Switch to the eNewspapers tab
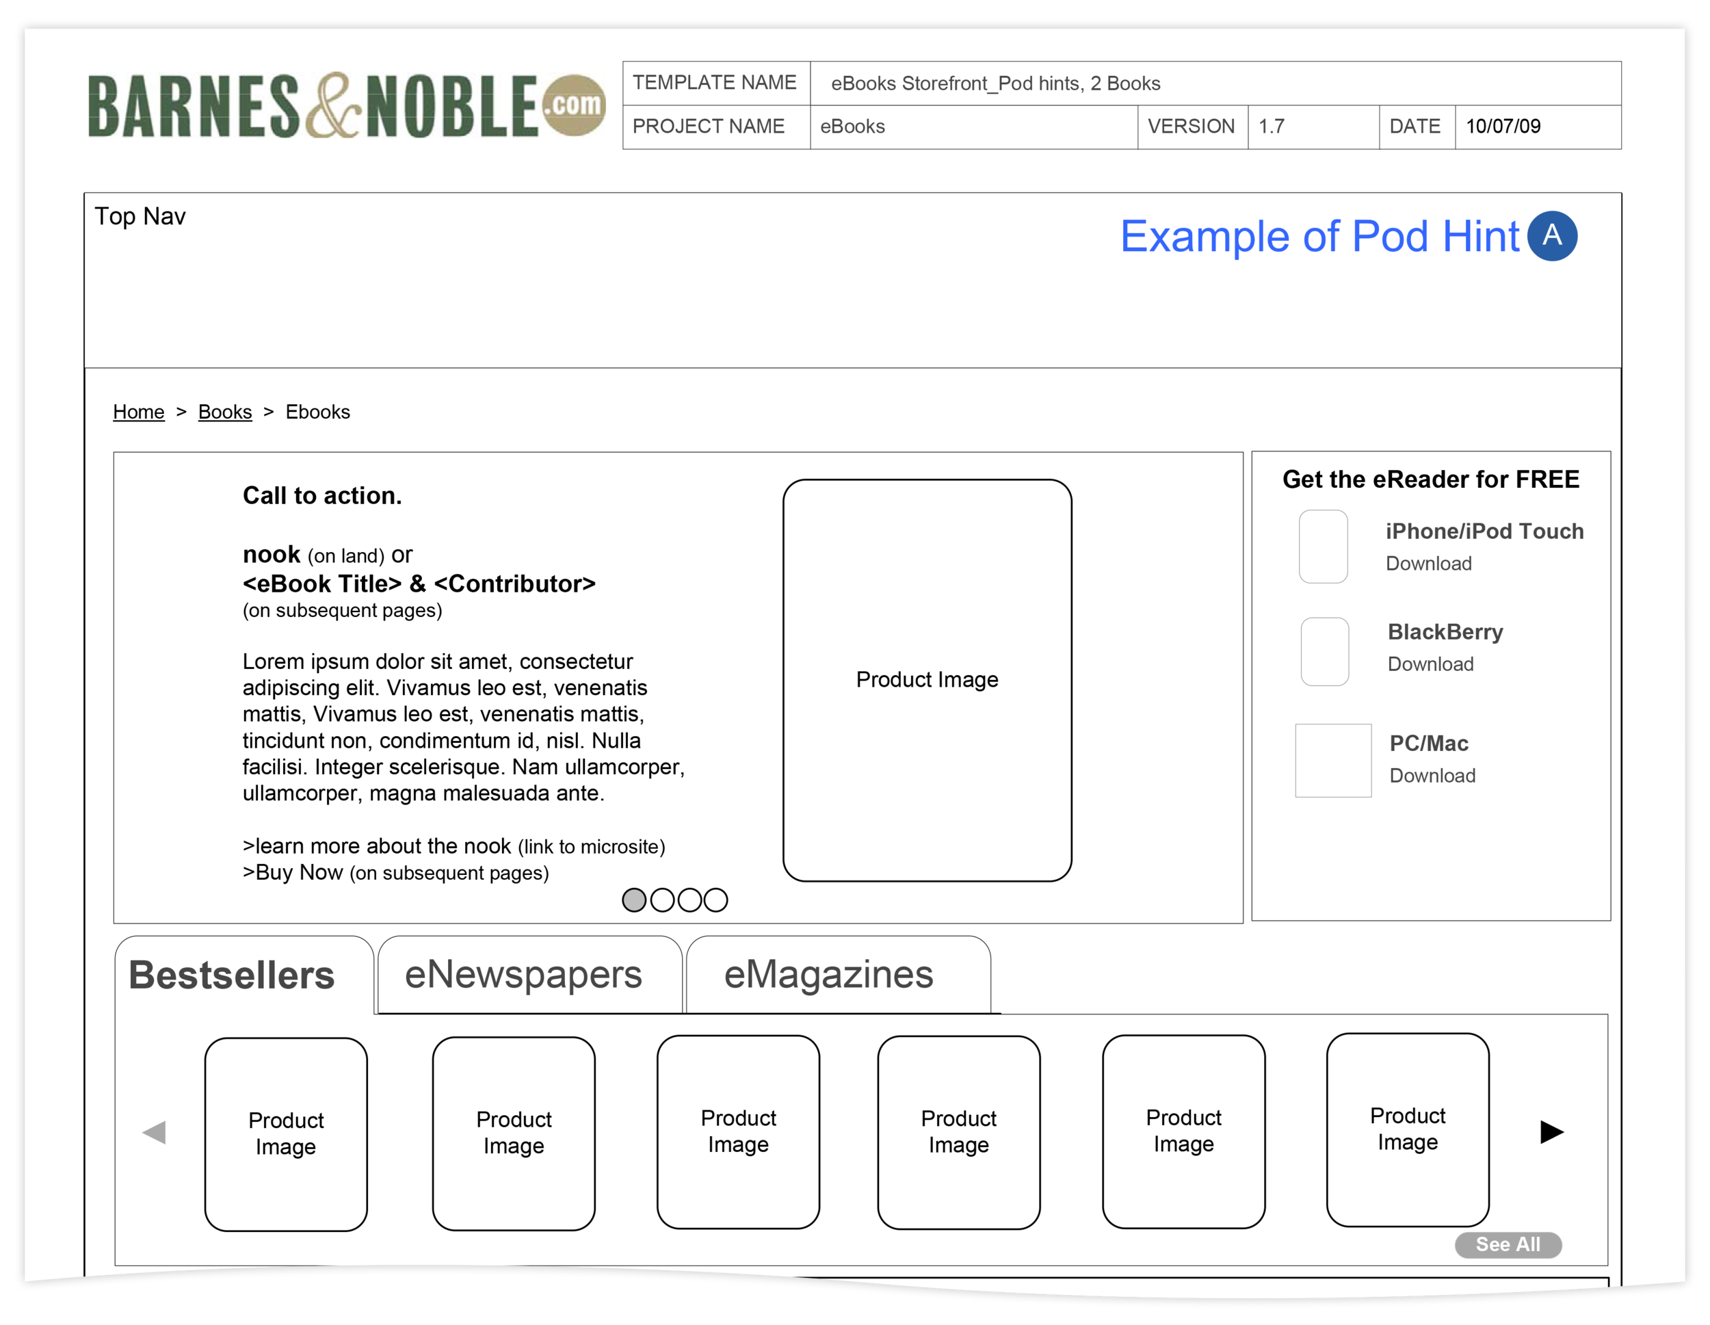This screenshot has width=1710, height=1325. 530,975
